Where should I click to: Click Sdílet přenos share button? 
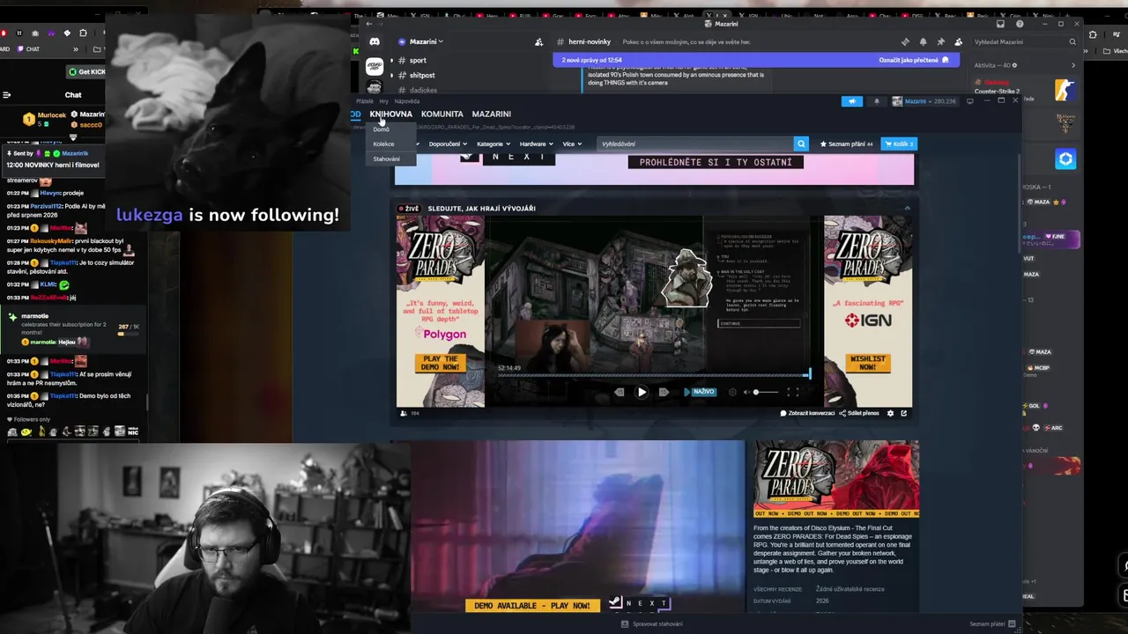859,413
